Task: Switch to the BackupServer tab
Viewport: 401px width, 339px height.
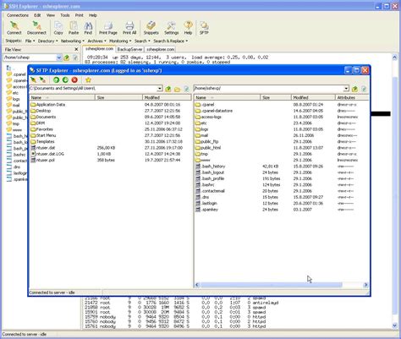Action: [129, 49]
